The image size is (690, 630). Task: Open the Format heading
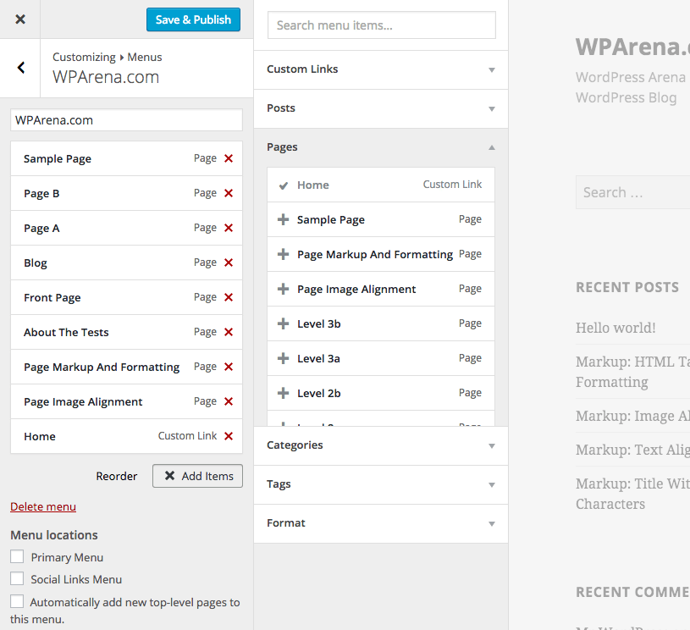pyautogui.click(x=286, y=523)
